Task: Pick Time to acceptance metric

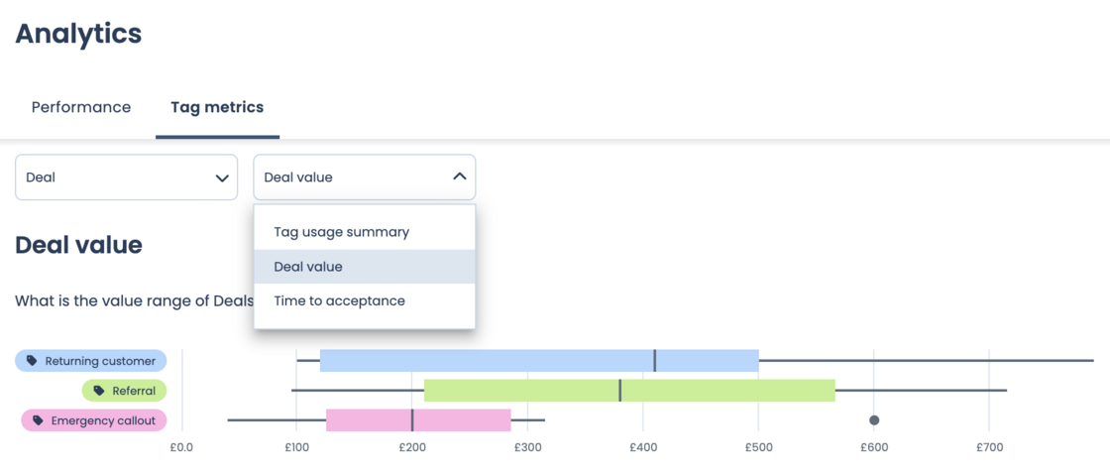Action: (x=339, y=300)
